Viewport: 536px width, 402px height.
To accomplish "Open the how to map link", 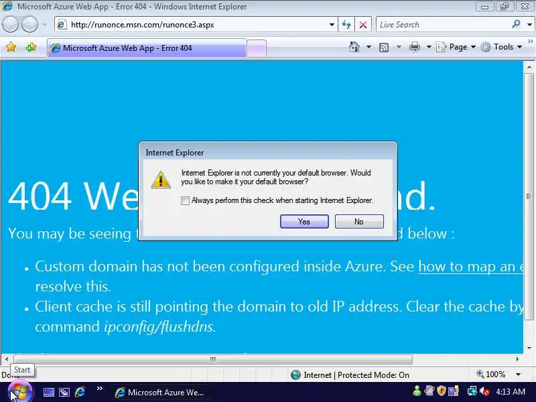I will click(x=471, y=267).
